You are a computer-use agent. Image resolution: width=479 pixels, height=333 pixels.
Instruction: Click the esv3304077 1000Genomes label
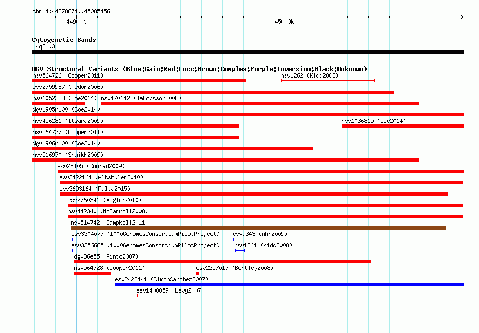[x=145, y=234]
